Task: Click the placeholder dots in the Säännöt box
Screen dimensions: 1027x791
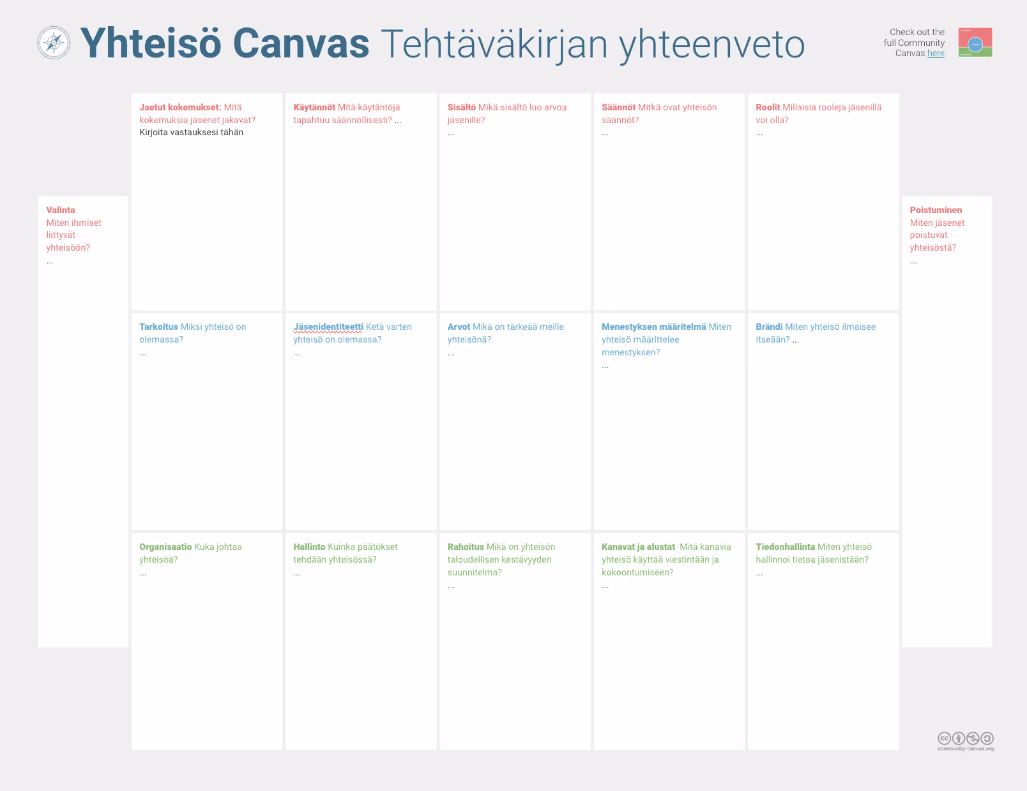Action: (605, 134)
